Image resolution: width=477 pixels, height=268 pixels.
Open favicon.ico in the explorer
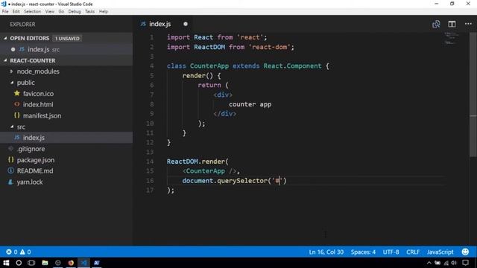(x=66, y=94)
